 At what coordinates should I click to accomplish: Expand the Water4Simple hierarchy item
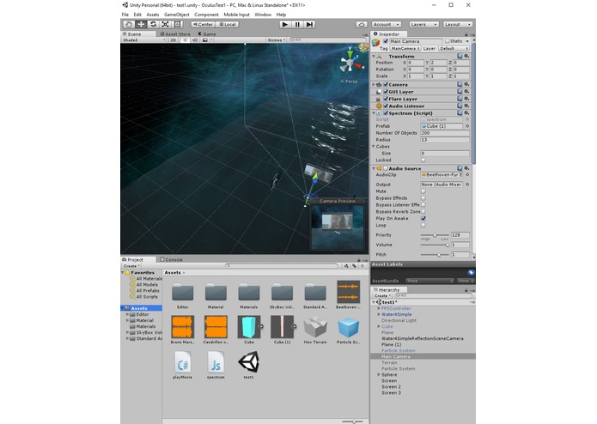click(379, 314)
